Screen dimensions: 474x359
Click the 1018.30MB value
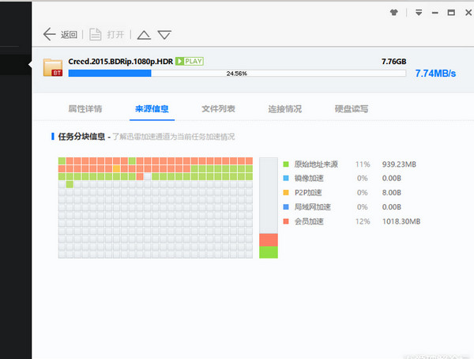401,221
